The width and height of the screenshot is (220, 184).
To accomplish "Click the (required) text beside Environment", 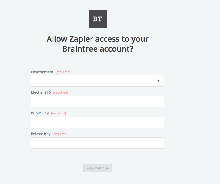I will coord(63,72).
